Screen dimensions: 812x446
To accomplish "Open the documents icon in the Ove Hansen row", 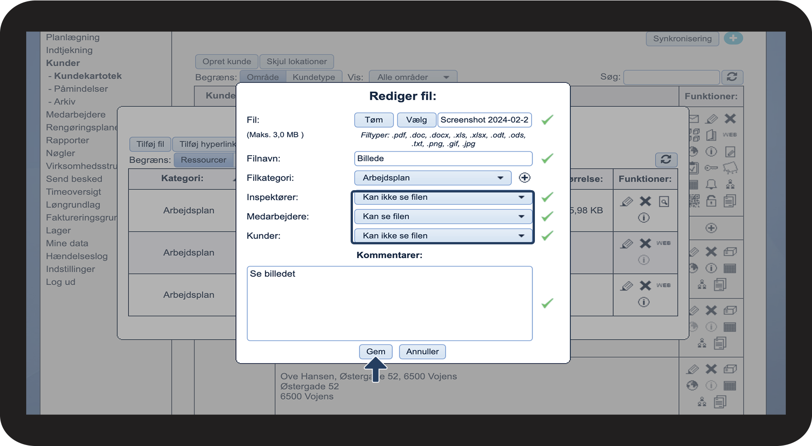I will click(x=721, y=402).
